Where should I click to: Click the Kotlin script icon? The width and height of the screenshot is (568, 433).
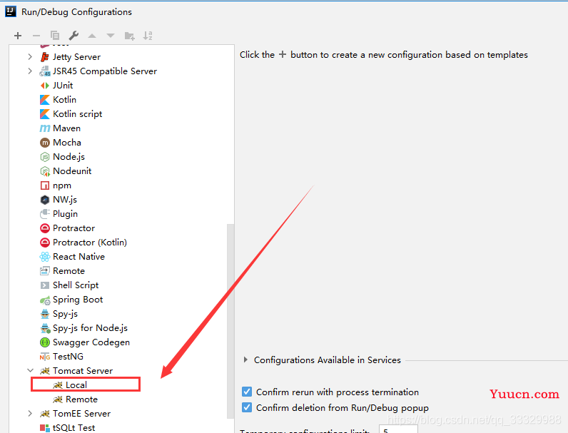tap(44, 114)
